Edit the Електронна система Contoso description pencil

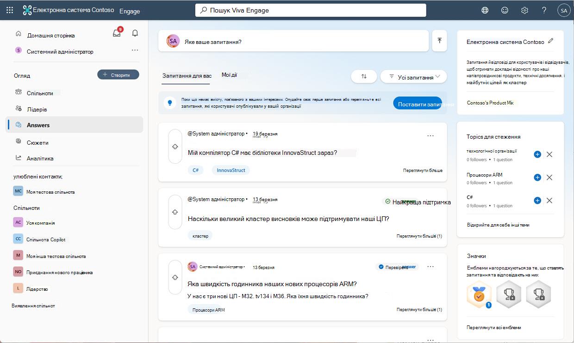coord(550,41)
